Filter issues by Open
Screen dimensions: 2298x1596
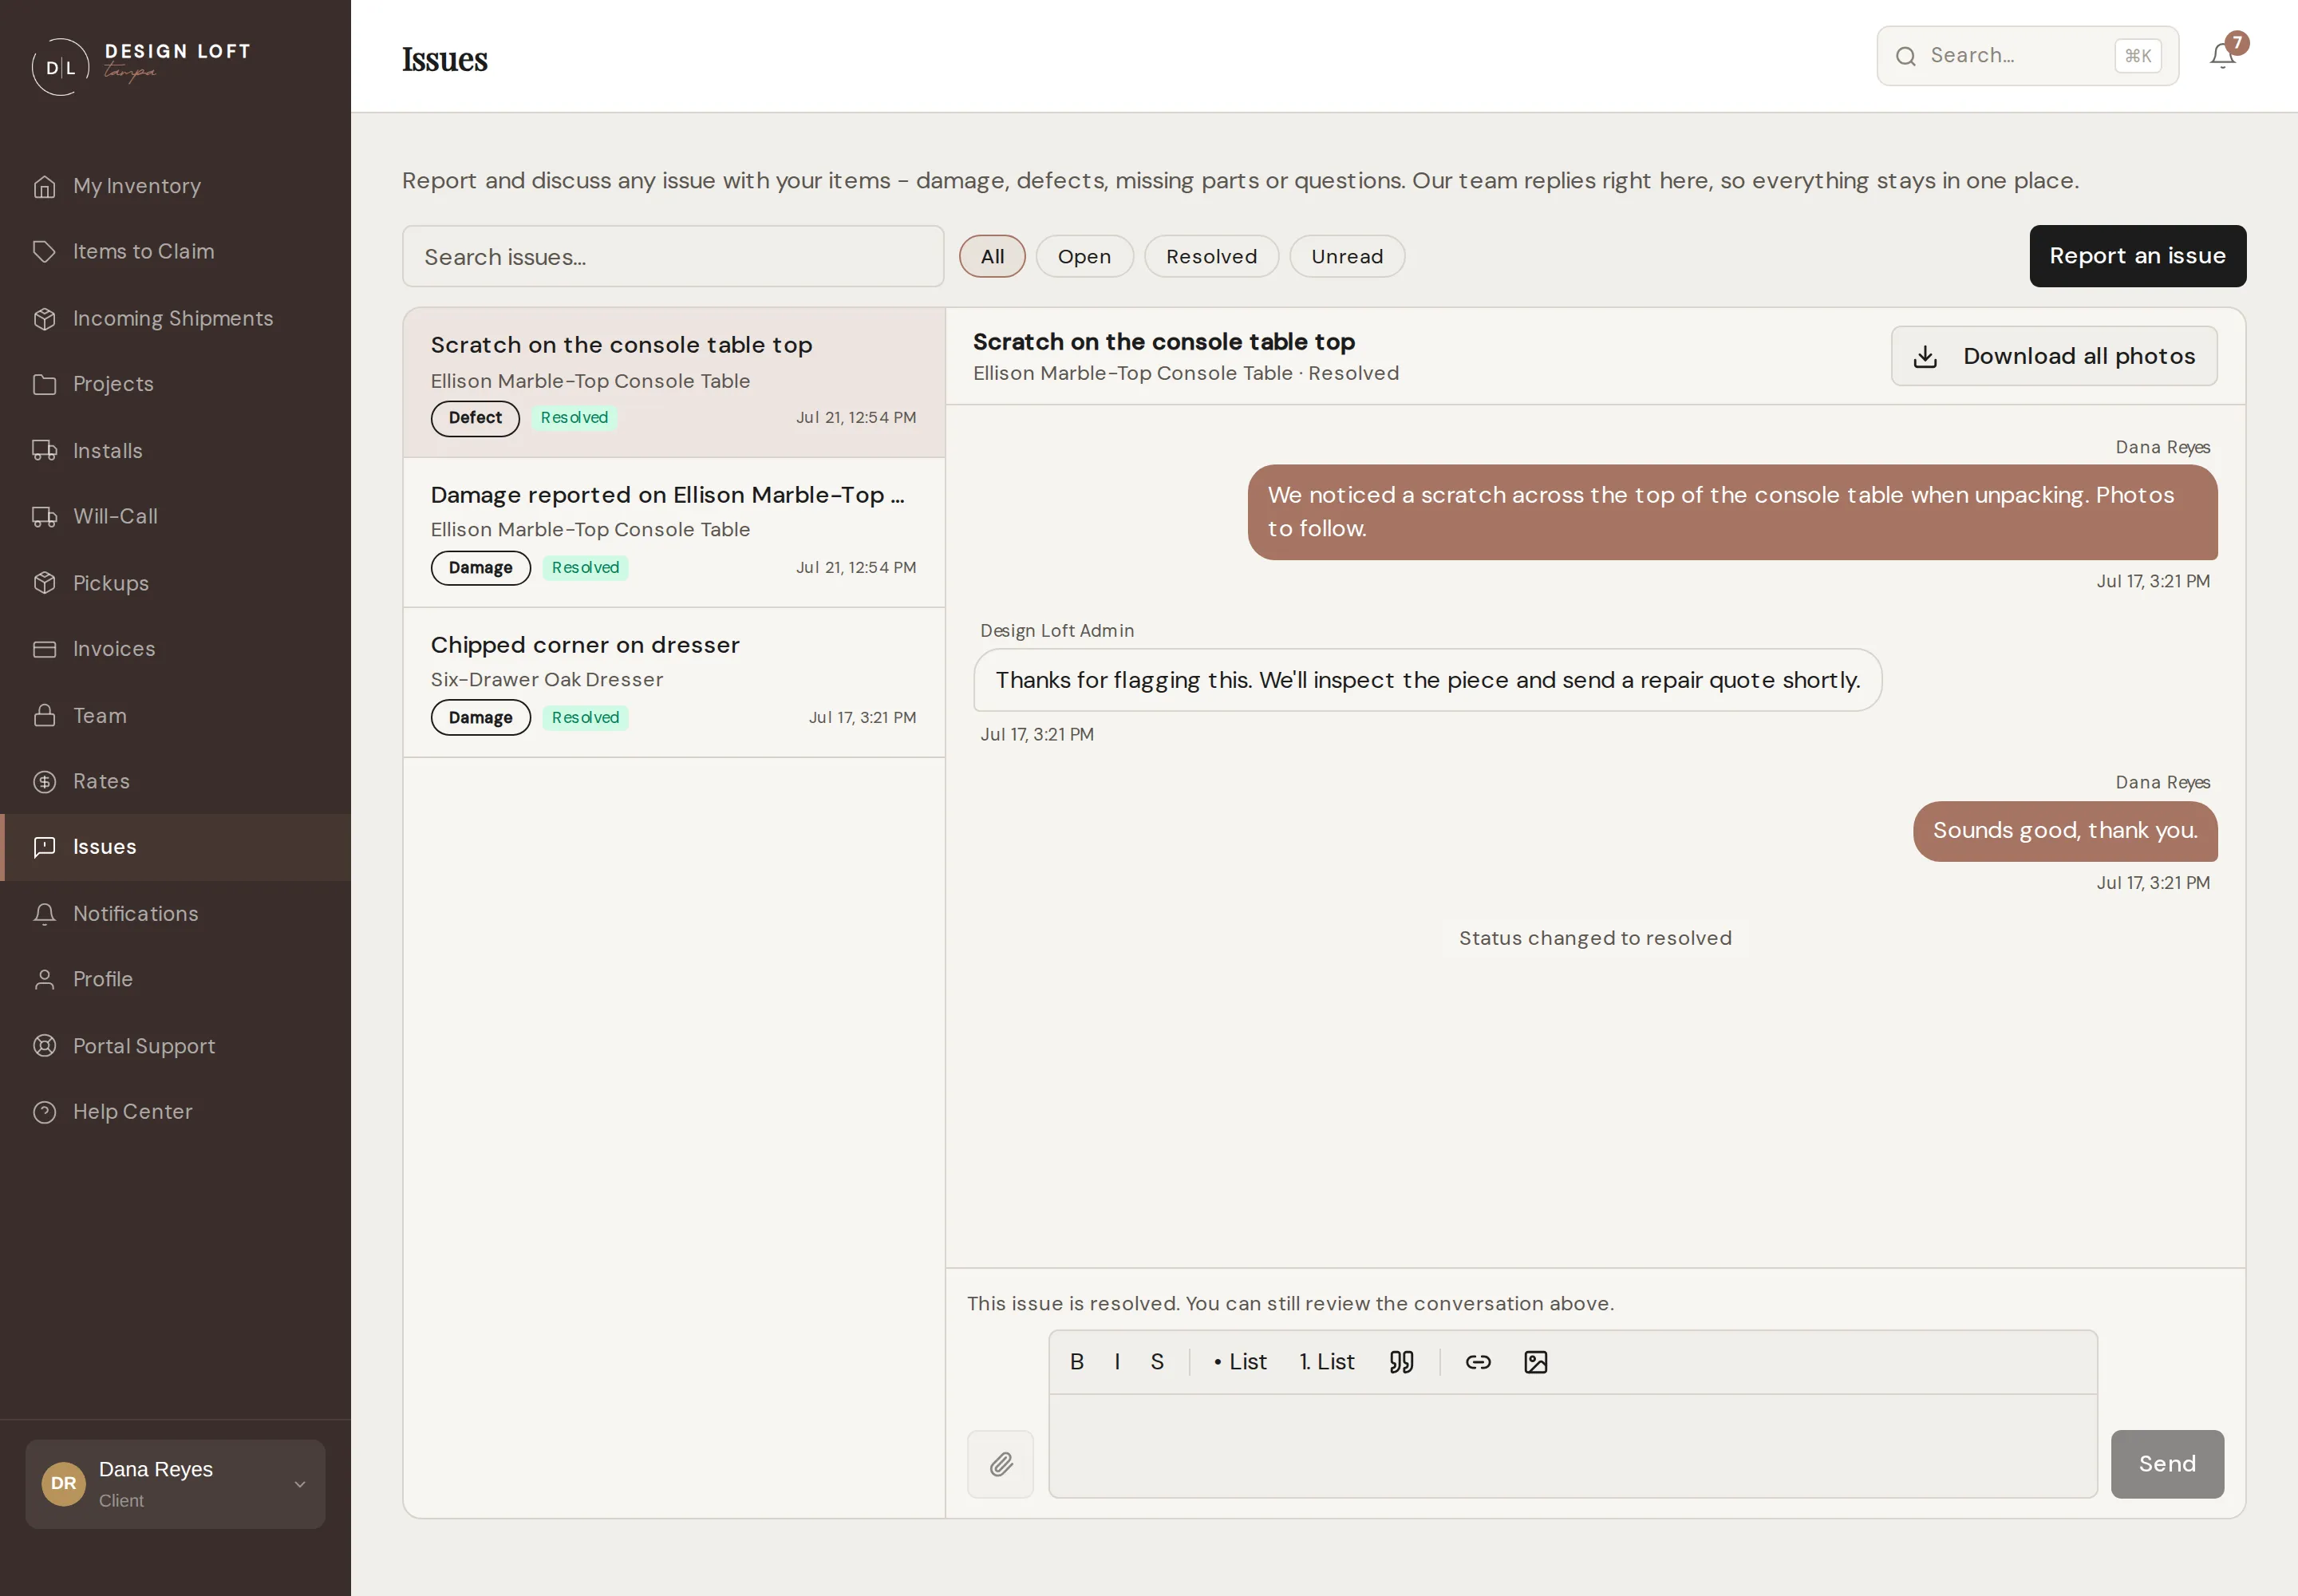click(1084, 256)
